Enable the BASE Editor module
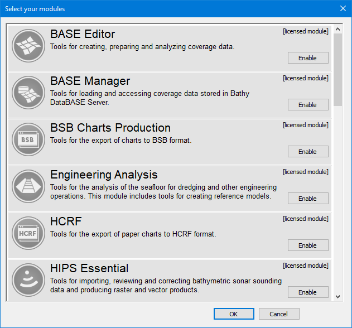 [x=307, y=58]
